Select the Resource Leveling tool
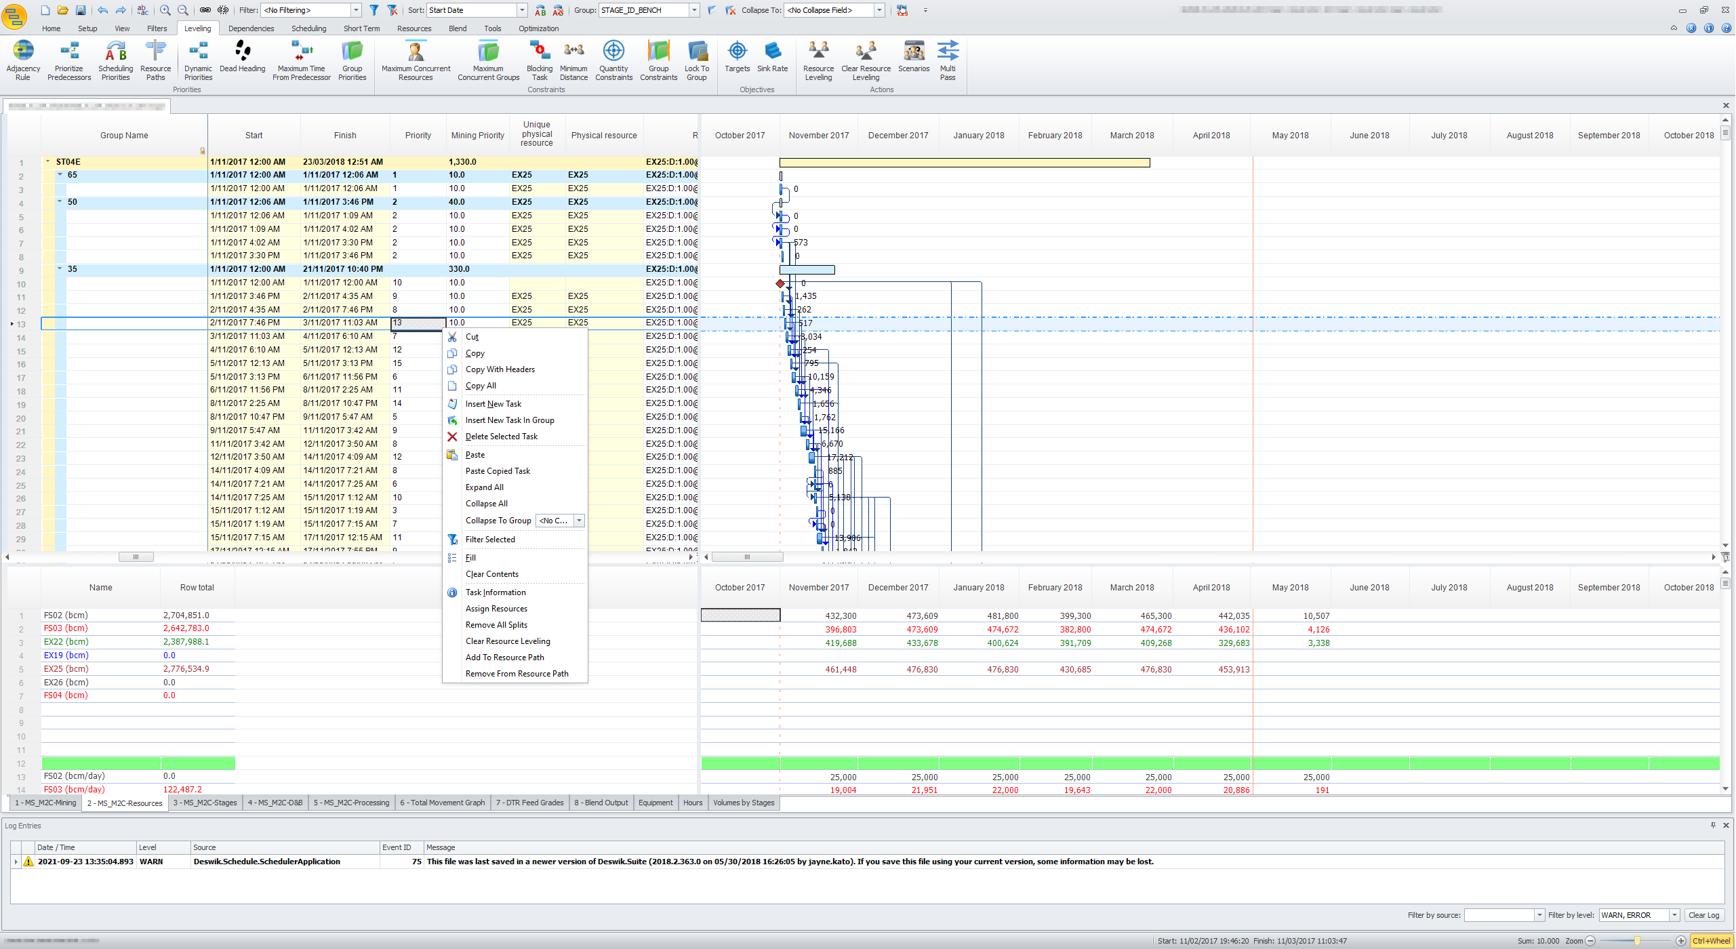Screen dimensions: 1736x949 pos(817,60)
